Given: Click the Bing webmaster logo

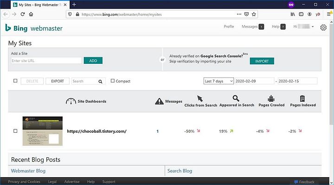Looking at the screenshot, I should (x=34, y=28).
